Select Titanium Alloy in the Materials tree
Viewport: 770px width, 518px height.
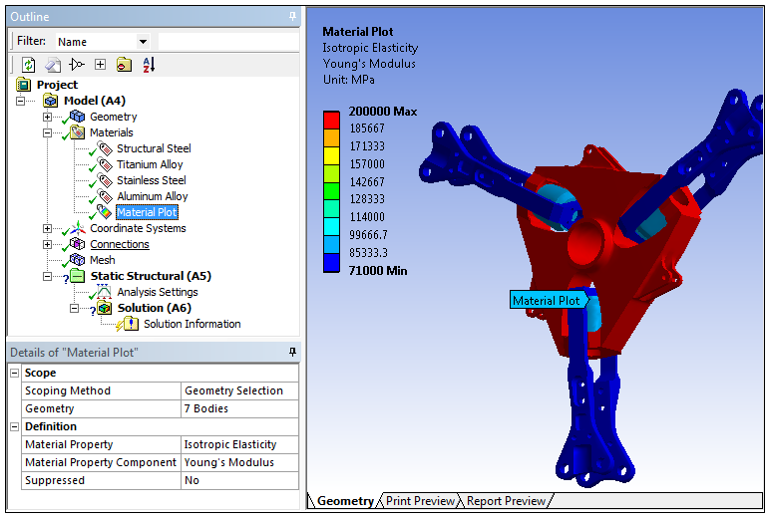(150, 164)
